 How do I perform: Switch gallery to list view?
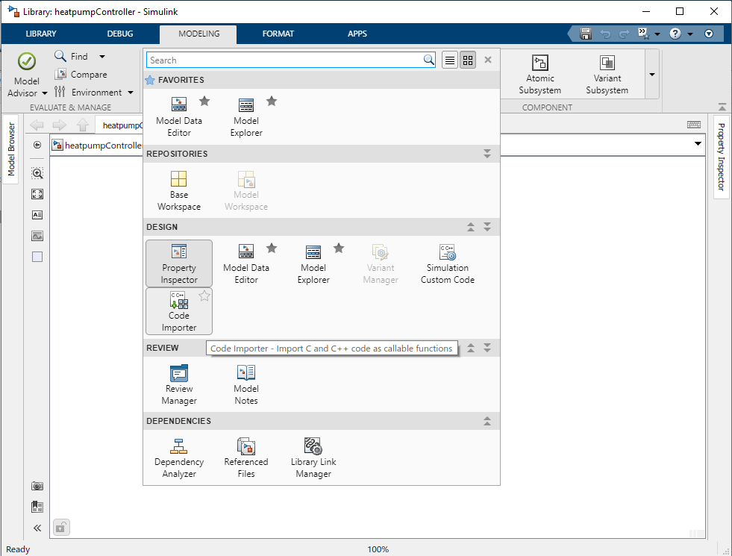(x=449, y=60)
